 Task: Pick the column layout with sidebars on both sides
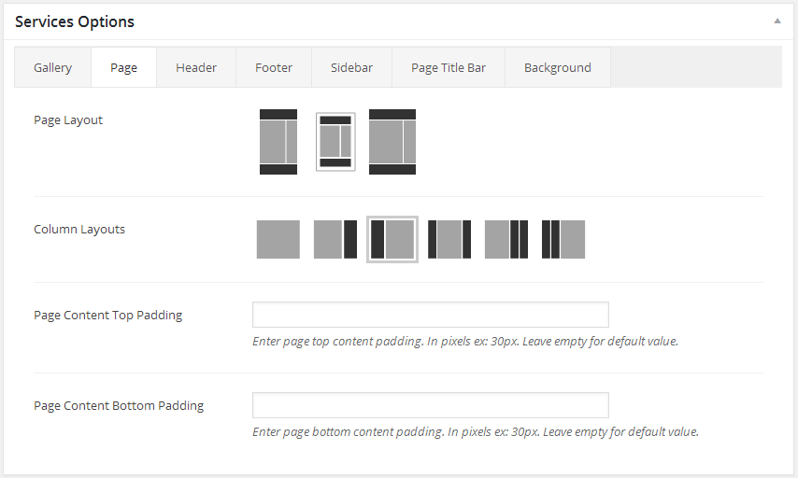[449, 240]
